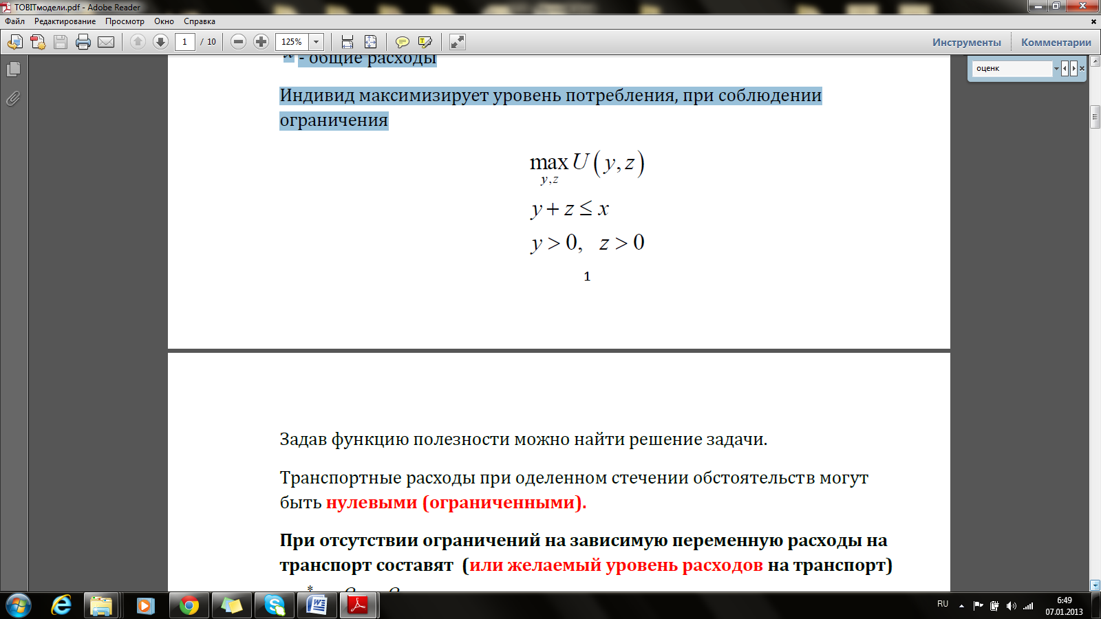Click the red text нулевыми (ограниченными)
Viewport: 1101px width, 619px height.
point(456,503)
